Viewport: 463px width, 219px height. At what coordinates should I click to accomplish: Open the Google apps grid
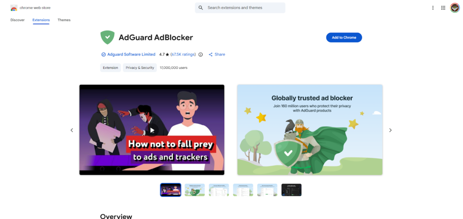(x=443, y=8)
